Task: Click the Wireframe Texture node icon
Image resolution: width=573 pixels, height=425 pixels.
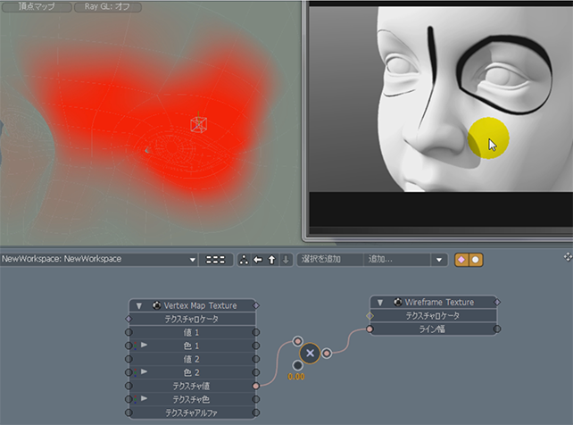Action: coord(397,303)
